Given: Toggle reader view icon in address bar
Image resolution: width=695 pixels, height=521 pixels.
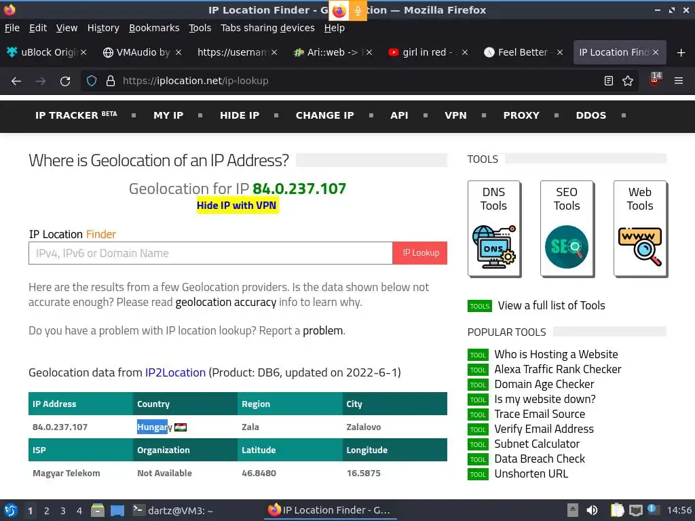Looking at the screenshot, I should [x=609, y=81].
